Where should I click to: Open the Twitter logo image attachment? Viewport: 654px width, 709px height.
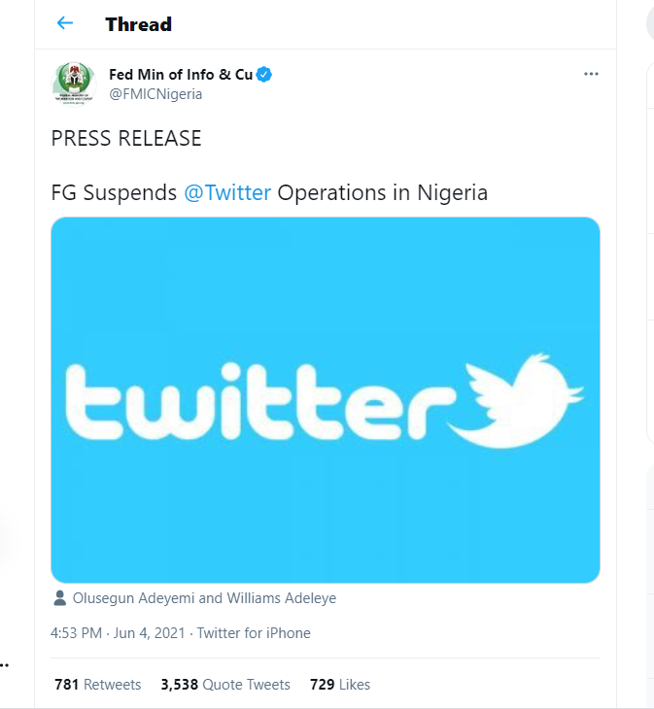[325, 399]
